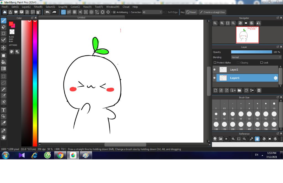Duplicate the layer in Layer panel
This screenshot has height=183, width=283.
point(246,90)
